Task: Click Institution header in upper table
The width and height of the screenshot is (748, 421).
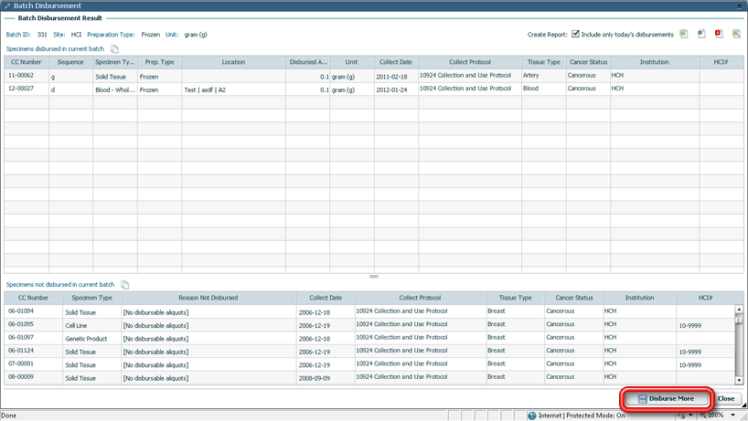Action: pyautogui.click(x=655, y=62)
